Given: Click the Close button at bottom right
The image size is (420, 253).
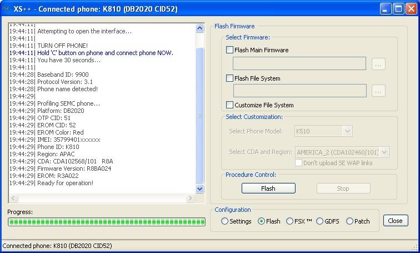Looking at the screenshot, I should click(x=395, y=221).
